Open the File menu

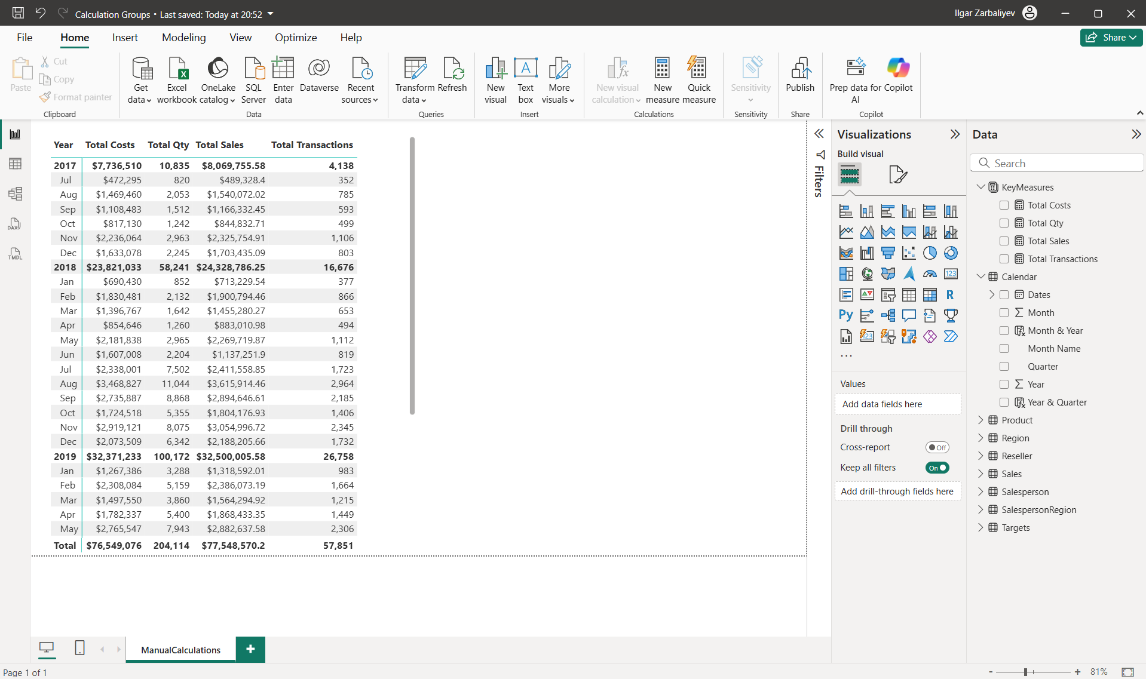click(x=24, y=38)
